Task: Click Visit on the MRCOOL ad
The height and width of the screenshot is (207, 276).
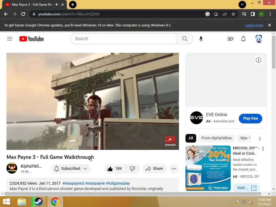Action: (246, 188)
